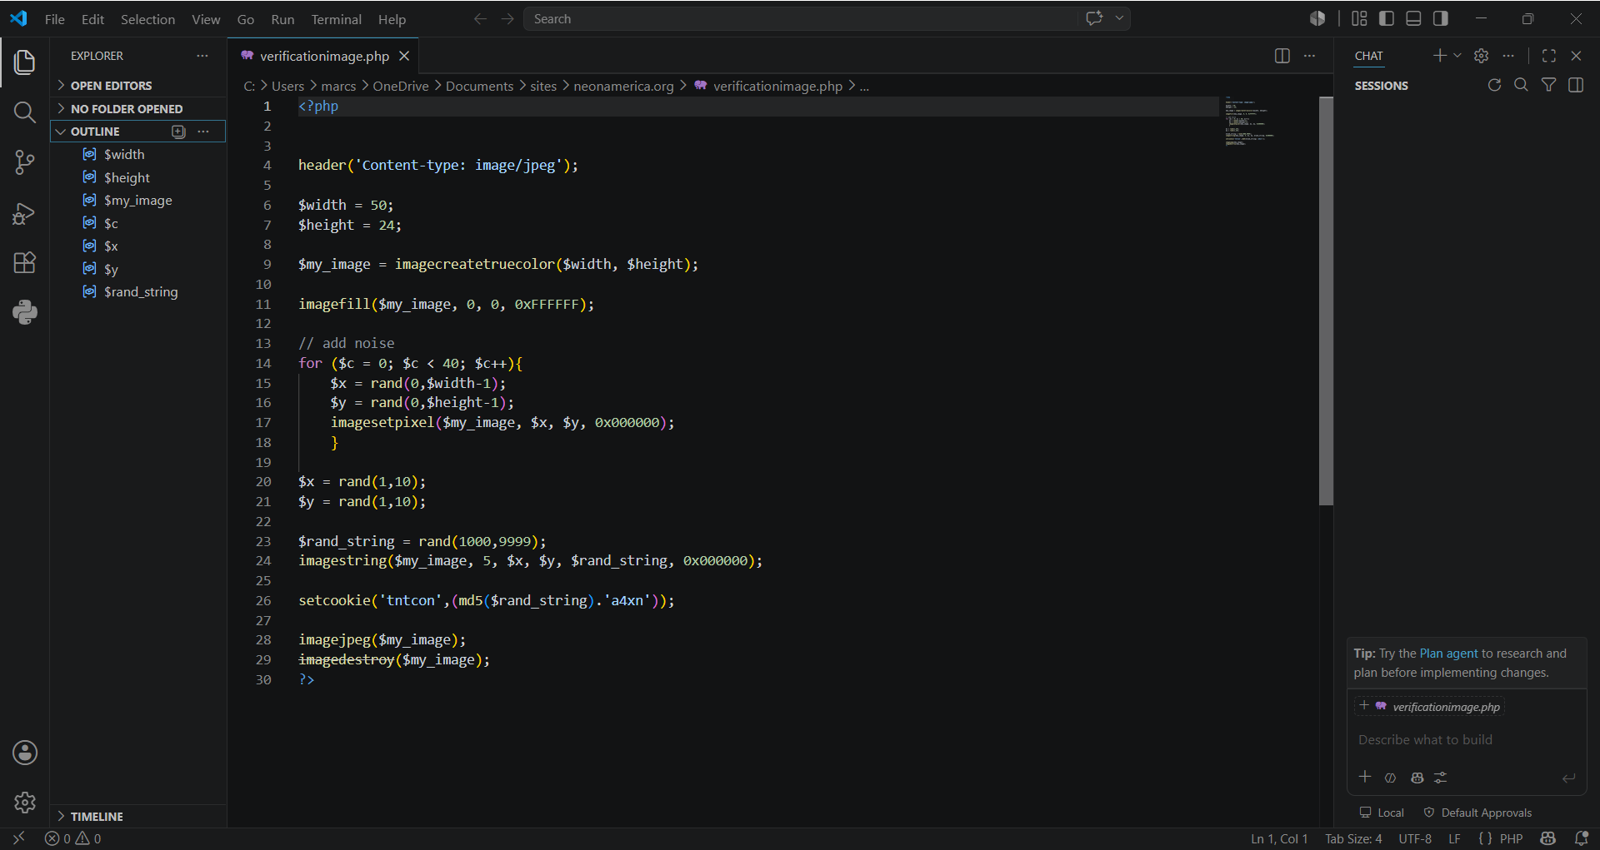The image size is (1600, 850).
Task: Click the UTF-8 encoding indicator
Action: 1415,838
